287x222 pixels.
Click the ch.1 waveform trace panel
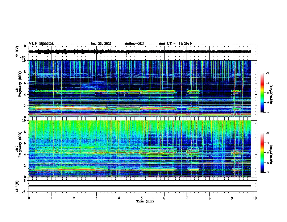(x=142, y=52)
